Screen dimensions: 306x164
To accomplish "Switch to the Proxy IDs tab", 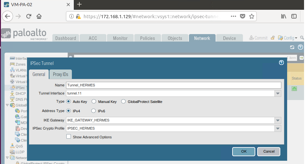I will click(x=60, y=74).
